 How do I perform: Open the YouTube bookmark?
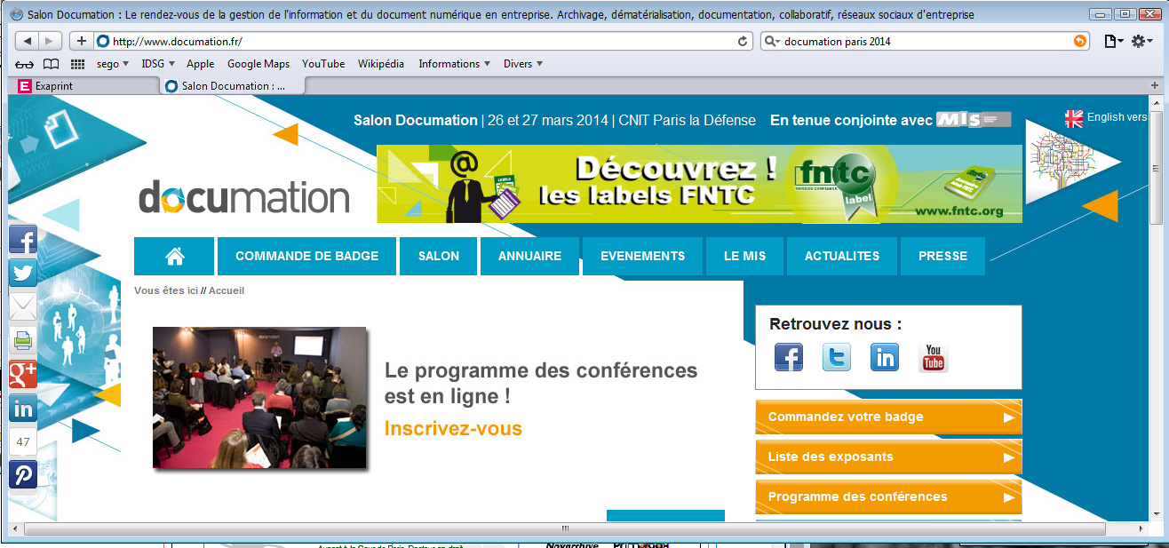point(323,64)
